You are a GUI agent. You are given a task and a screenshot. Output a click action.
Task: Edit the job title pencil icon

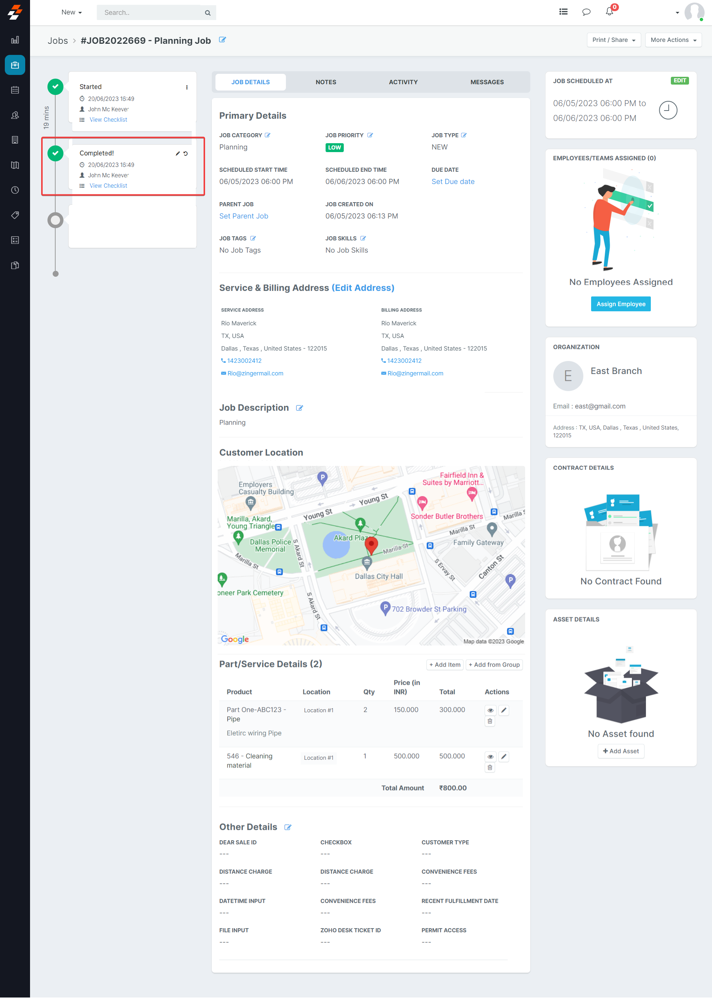click(222, 40)
